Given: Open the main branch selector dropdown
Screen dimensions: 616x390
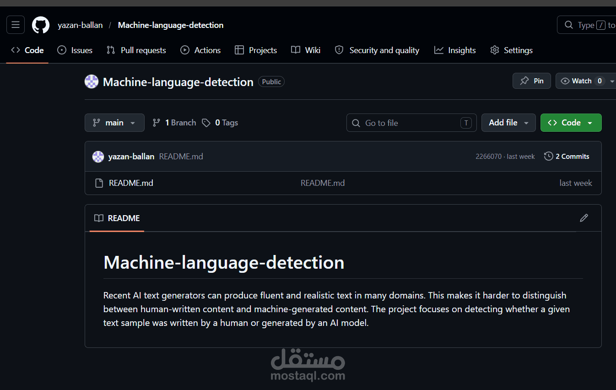Looking at the screenshot, I should [114, 123].
